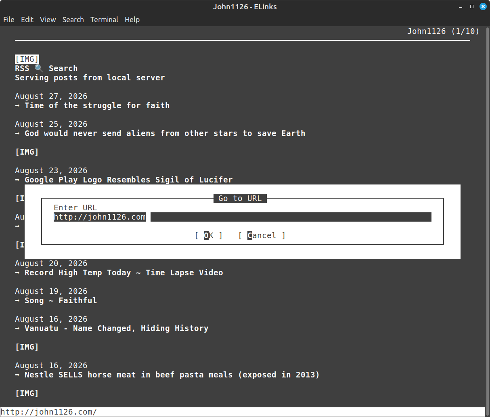Image resolution: width=490 pixels, height=417 pixels.
Task: Click the 'John1126 (1/10)' page indicator
Action: [443, 31]
